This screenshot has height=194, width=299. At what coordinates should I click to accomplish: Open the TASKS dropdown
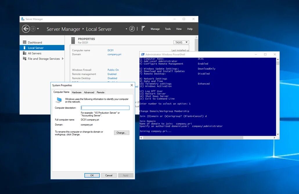click(x=181, y=42)
